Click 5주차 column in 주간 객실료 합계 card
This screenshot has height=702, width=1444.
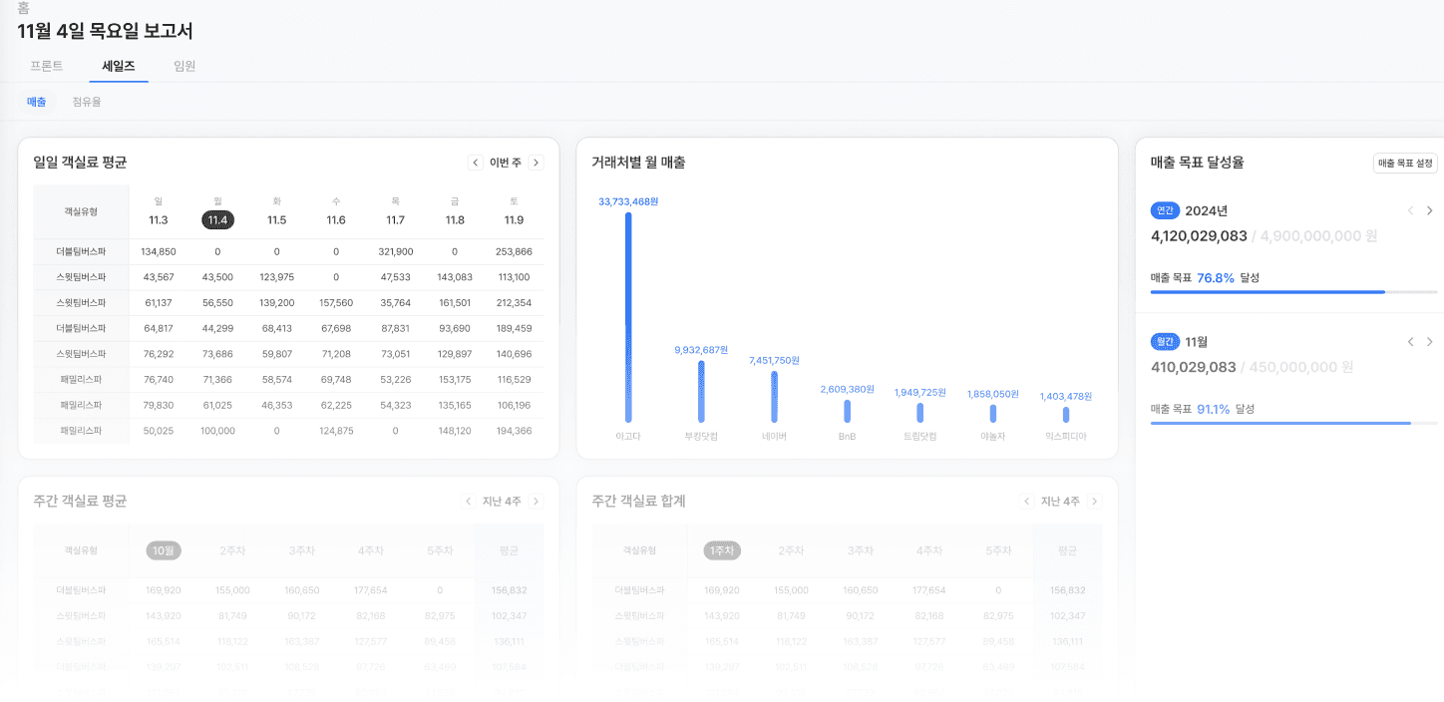[x=998, y=550]
